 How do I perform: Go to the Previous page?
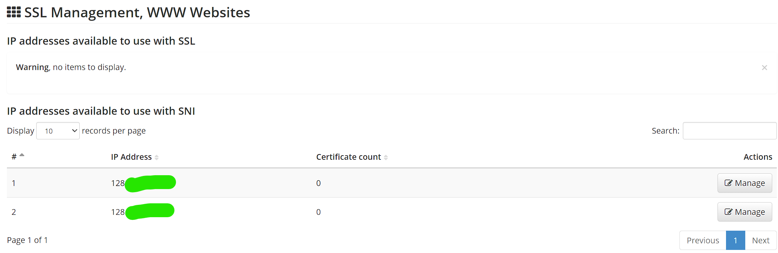[703, 240]
